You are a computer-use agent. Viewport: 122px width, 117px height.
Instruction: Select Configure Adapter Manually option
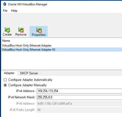click(25, 85)
